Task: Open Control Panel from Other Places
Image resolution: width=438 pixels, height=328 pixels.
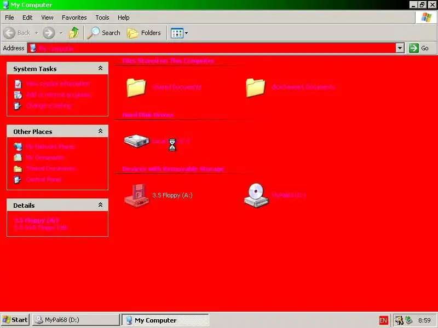Action: (x=44, y=179)
